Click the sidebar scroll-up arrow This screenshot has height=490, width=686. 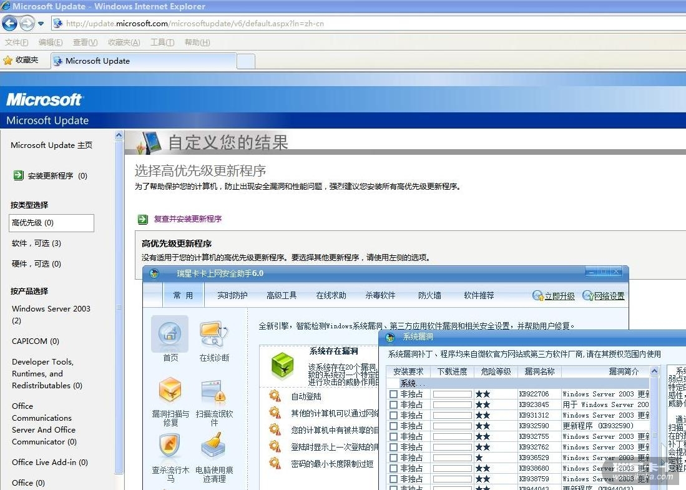tap(119, 135)
